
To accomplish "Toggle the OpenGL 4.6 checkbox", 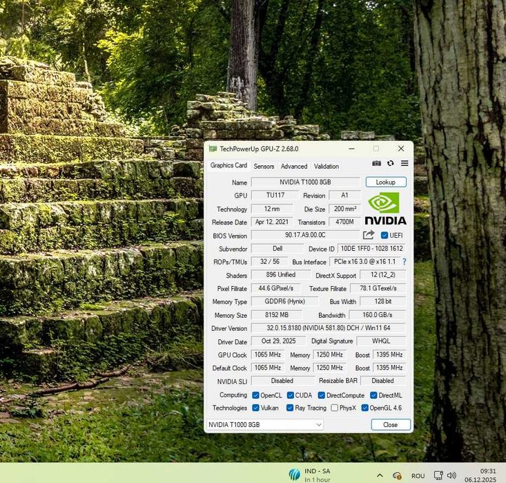I will click(365, 408).
